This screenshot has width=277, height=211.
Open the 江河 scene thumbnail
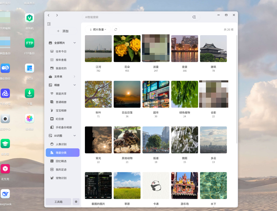tap(98, 48)
